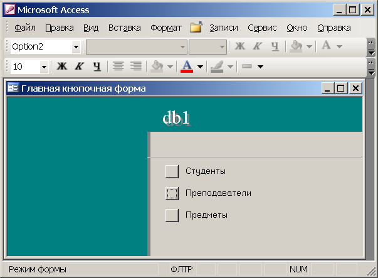The width and height of the screenshot is (378, 278).
Task: Click the Преподаватели label
Action: point(218,193)
